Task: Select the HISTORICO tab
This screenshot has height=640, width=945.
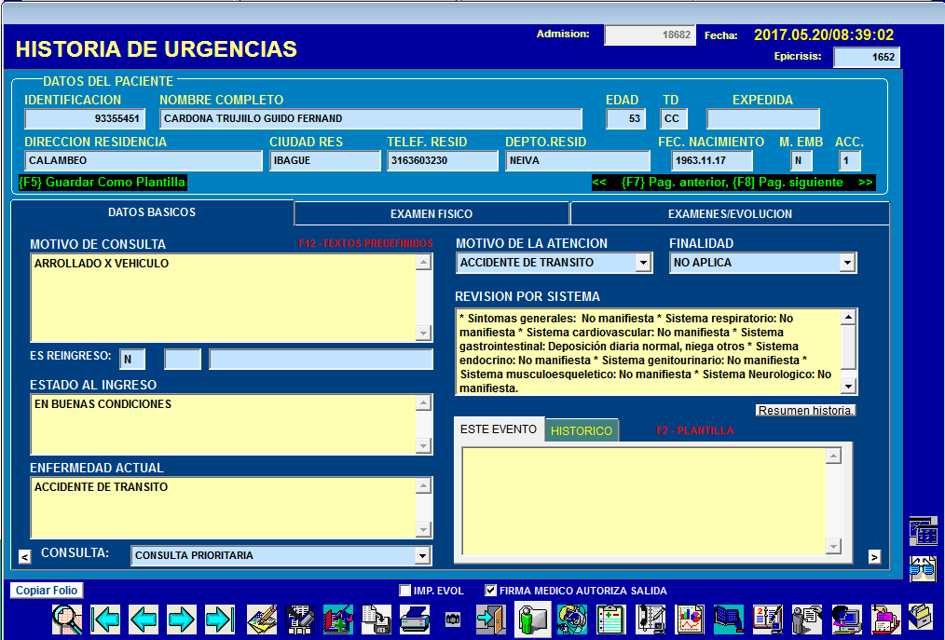Action: [582, 431]
